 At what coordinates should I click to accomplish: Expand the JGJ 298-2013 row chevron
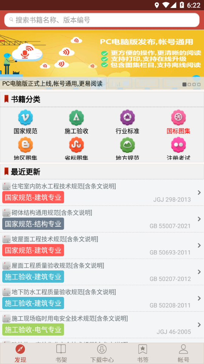click(x=199, y=193)
